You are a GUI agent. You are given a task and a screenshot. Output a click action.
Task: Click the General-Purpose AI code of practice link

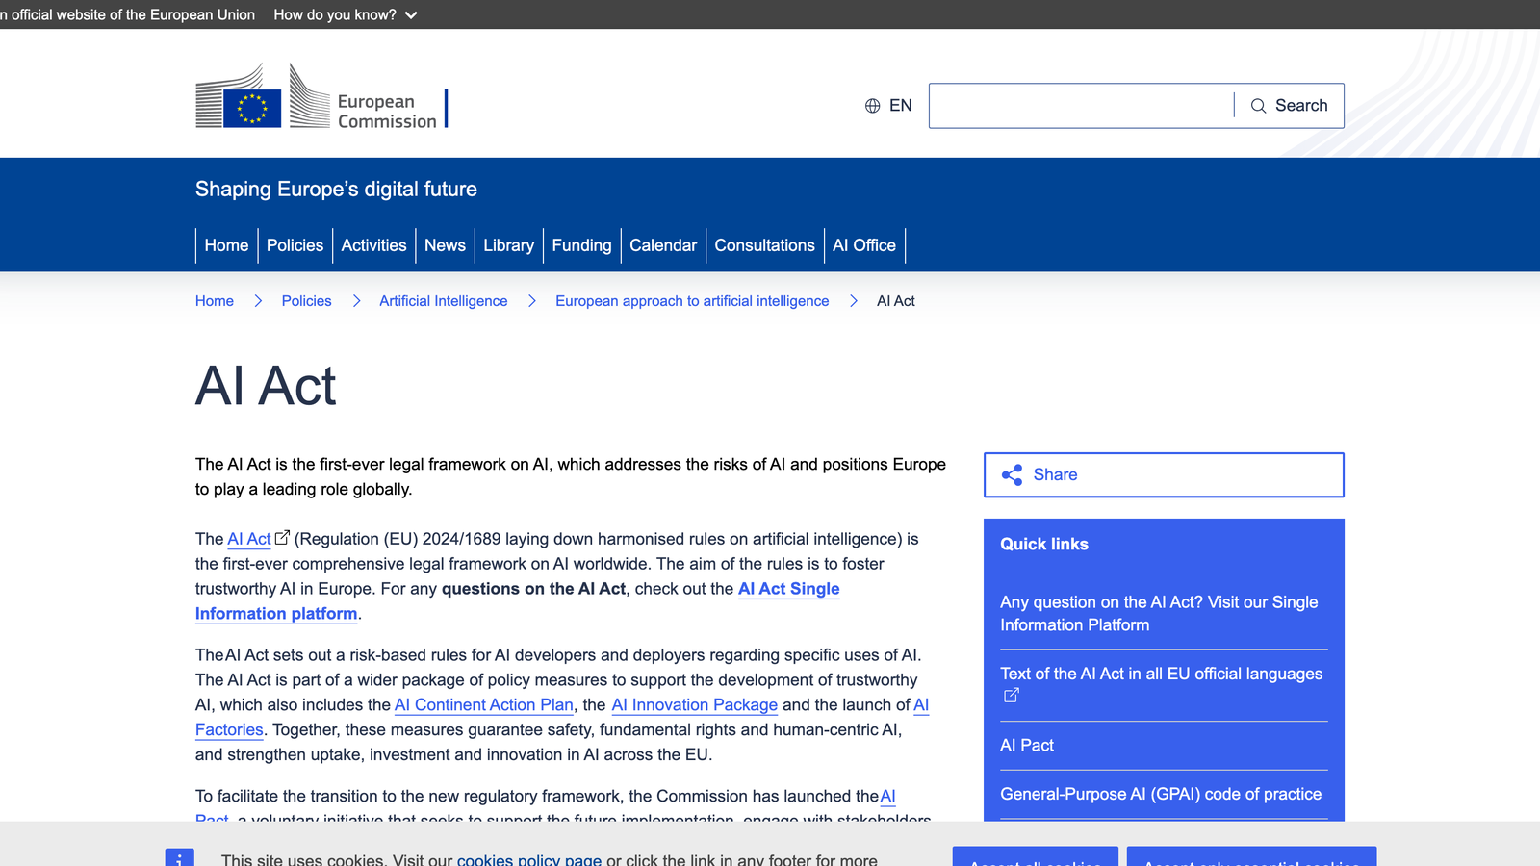coord(1159,794)
